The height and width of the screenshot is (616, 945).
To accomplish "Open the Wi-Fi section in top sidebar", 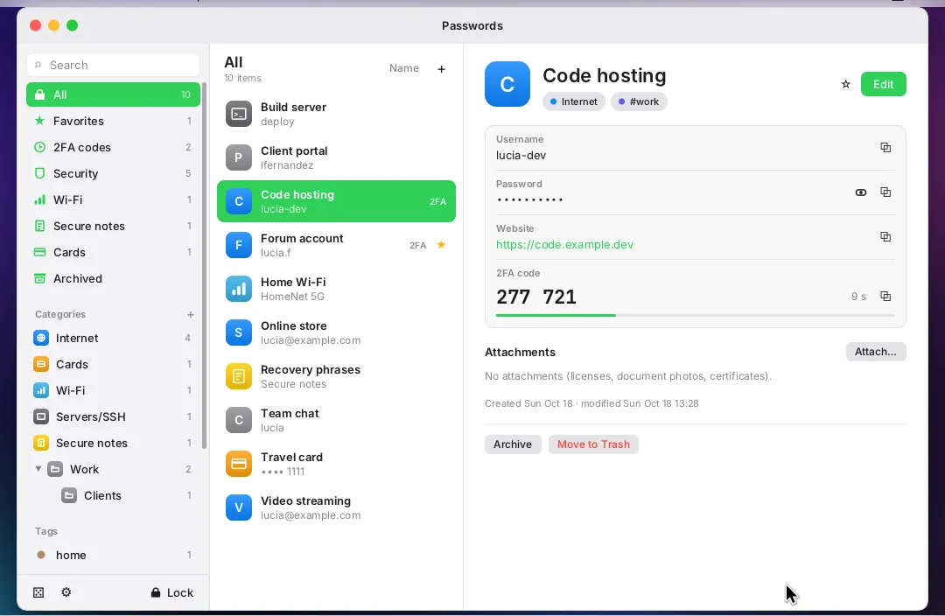I will point(113,199).
